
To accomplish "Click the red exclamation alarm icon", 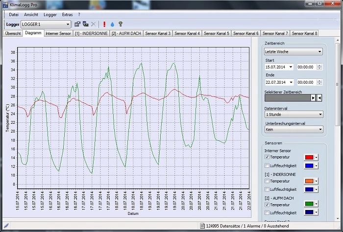I will (104, 24).
